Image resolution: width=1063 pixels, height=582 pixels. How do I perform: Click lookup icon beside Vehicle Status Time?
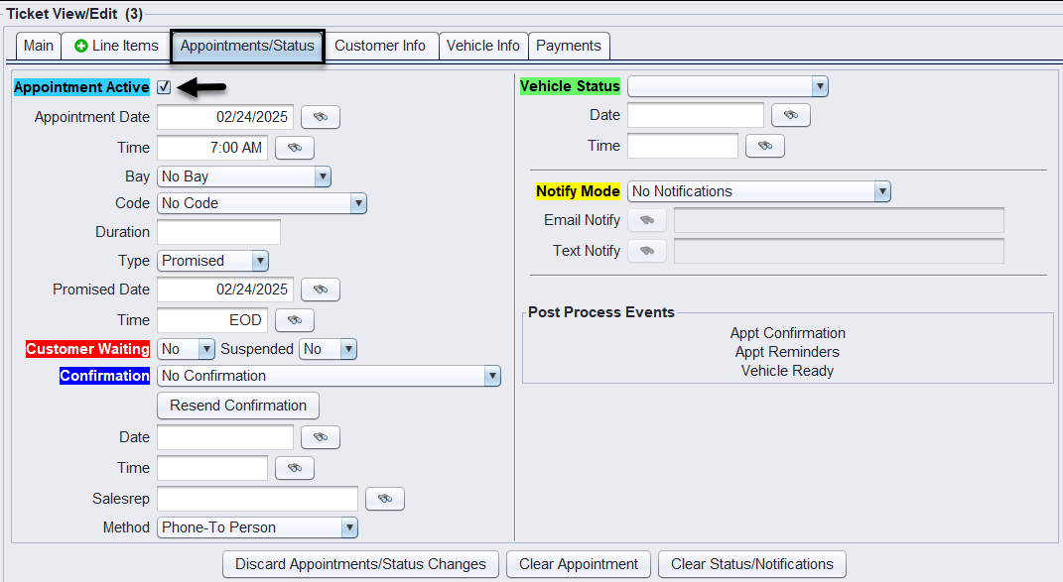(x=764, y=146)
